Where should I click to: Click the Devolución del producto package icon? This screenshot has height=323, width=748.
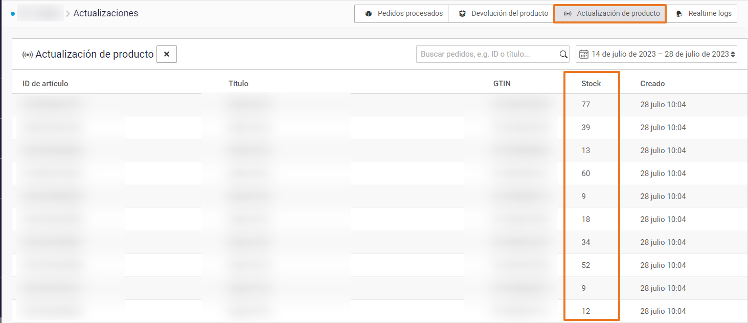pyautogui.click(x=462, y=14)
